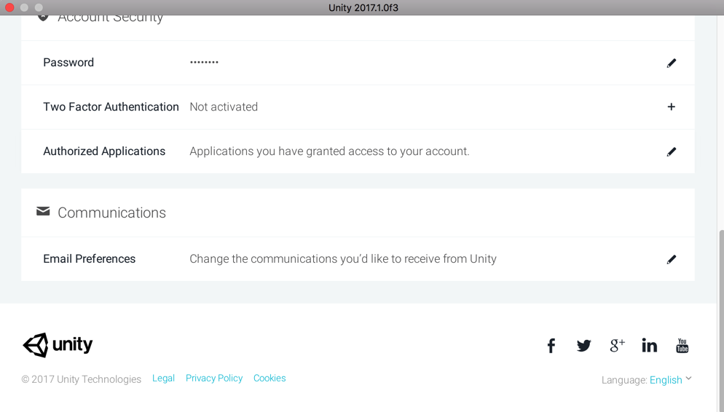Open Unity's YouTube channel icon
Screen dimensions: 724x412
(682, 346)
